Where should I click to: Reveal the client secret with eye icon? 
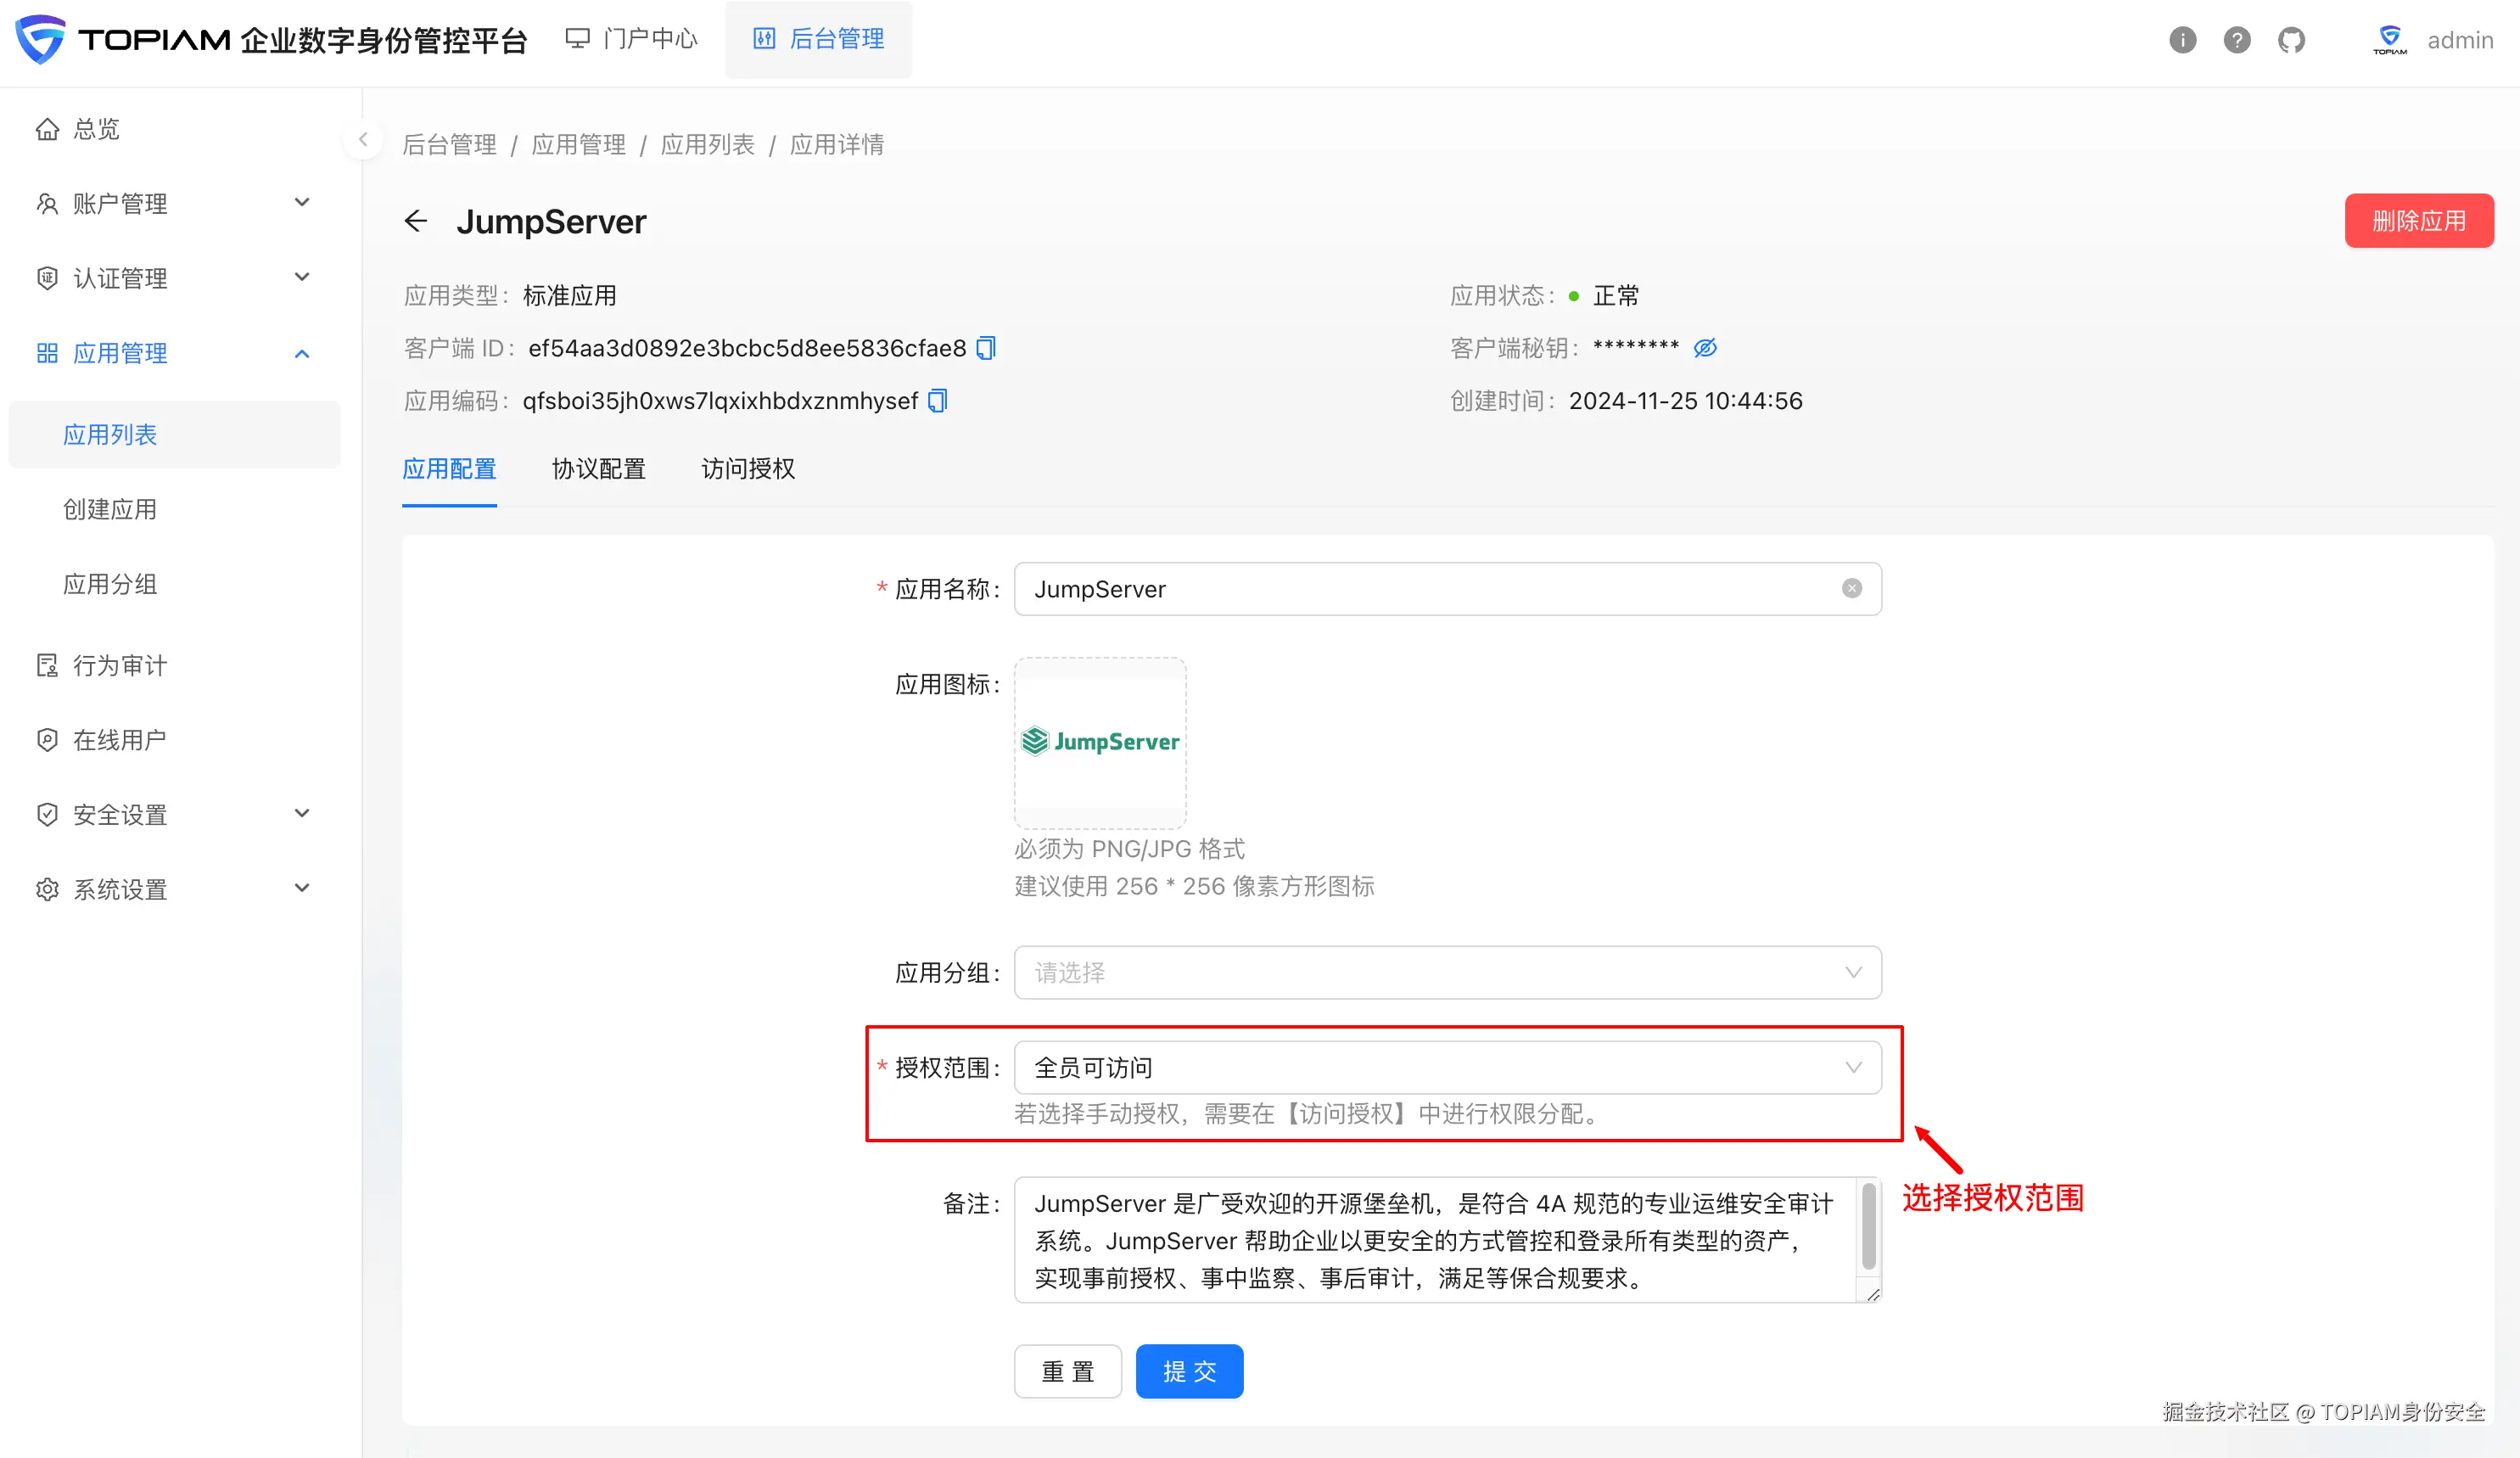(1705, 348)
